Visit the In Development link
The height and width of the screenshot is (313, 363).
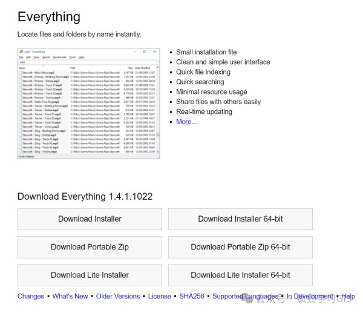310,296
